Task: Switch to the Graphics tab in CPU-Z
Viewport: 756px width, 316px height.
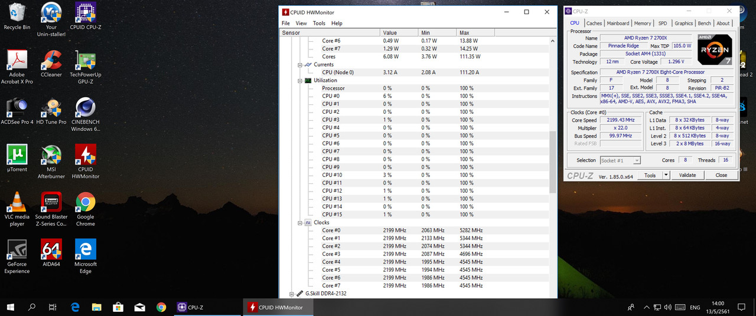Action: point(684,24)
